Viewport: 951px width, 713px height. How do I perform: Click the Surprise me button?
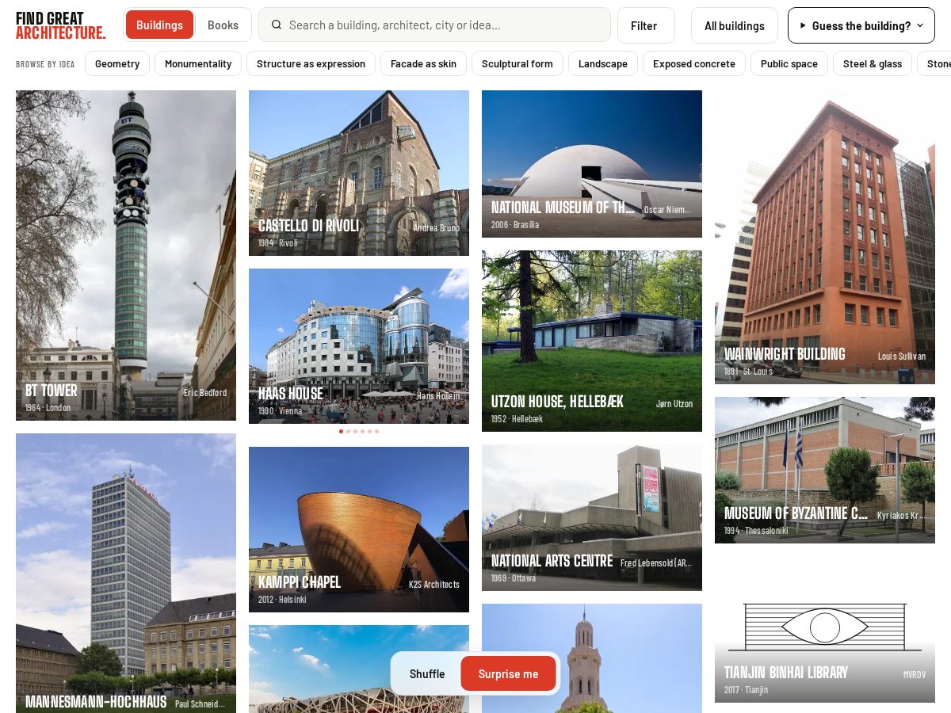[x=508, y=673]
